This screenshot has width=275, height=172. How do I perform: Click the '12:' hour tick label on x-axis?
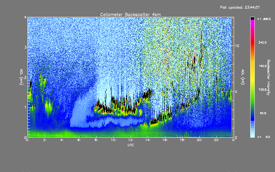(131, 140)
